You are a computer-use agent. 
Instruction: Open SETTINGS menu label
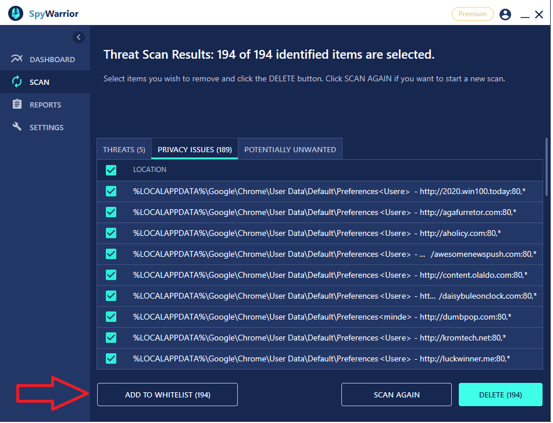(47, 128)
